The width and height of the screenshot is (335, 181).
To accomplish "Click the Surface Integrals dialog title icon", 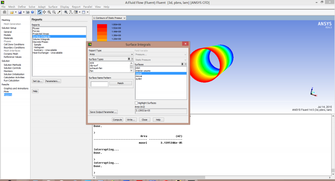I will click(90, 44).
